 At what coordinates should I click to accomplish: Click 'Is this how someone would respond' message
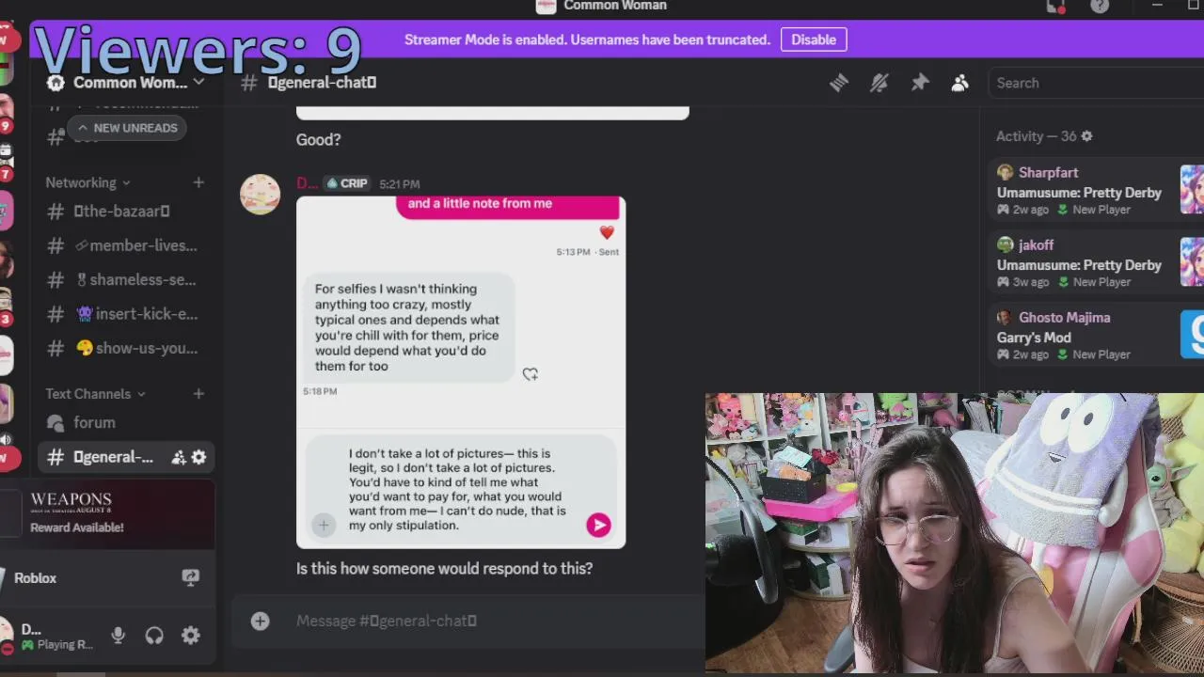point(444,569)
